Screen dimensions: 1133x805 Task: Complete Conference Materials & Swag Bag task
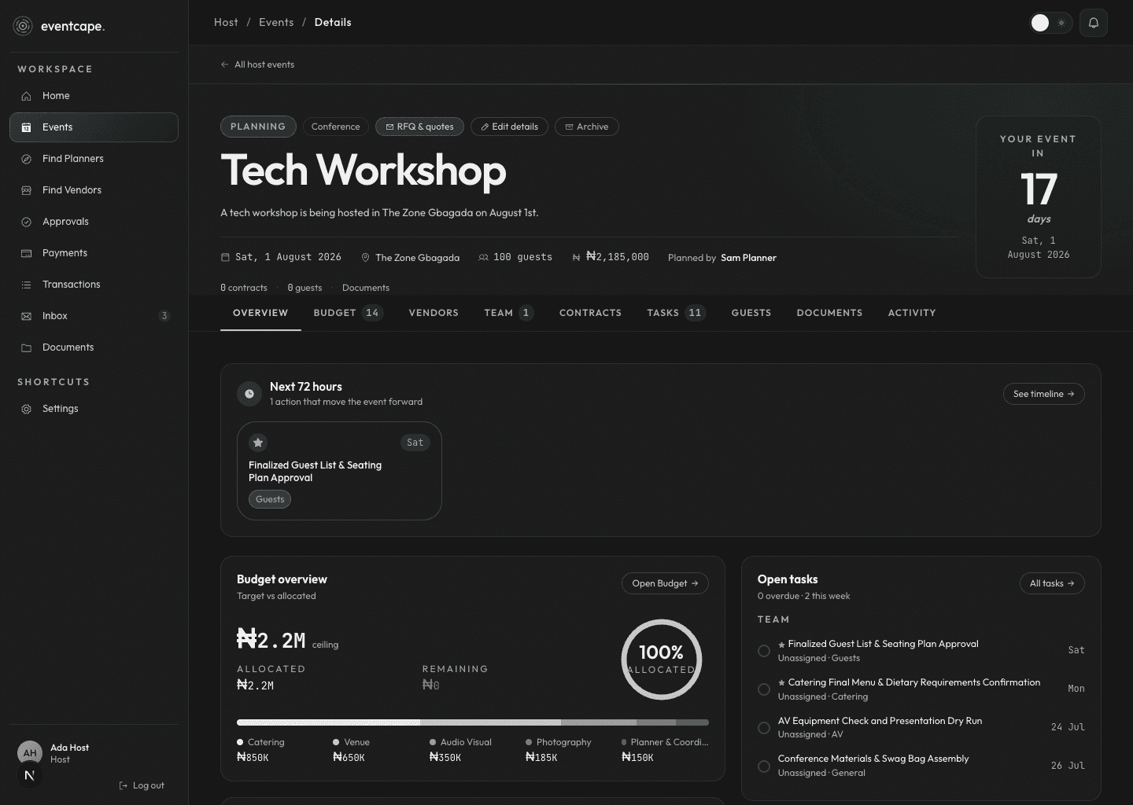763,766
